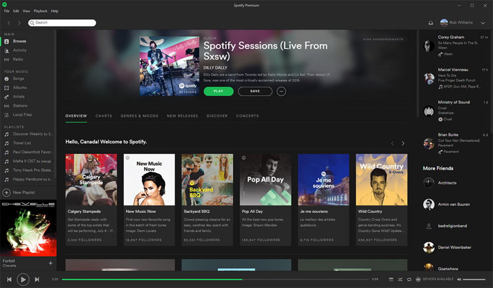The width and height of the screenshot is (493, 288).
Task: Open the Pop All Day cover
Action: click(265, 179)
